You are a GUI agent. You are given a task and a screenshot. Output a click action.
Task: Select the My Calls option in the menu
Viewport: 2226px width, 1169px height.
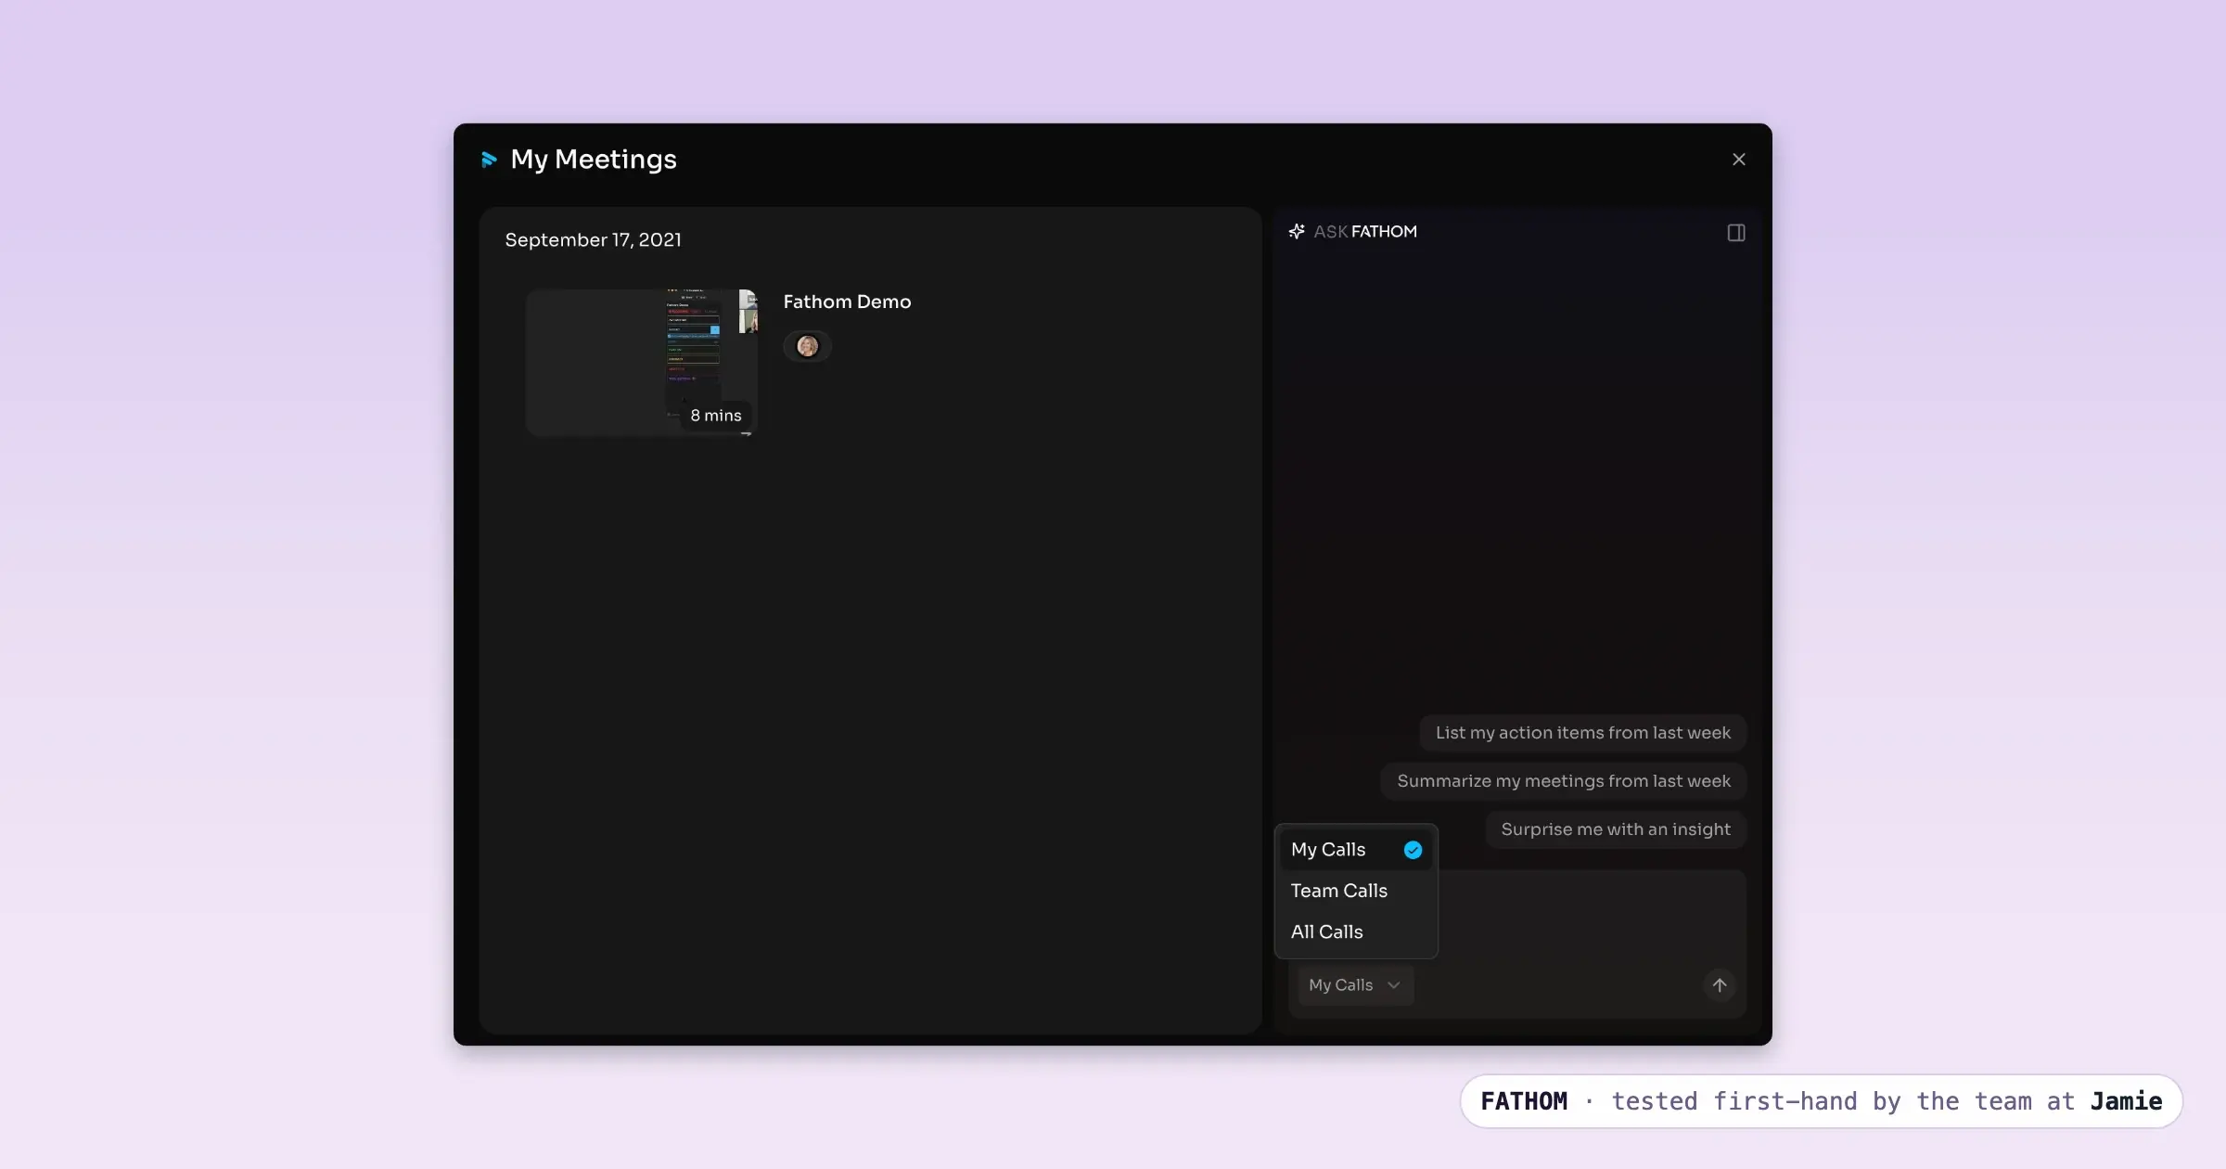coord(1356,850)
